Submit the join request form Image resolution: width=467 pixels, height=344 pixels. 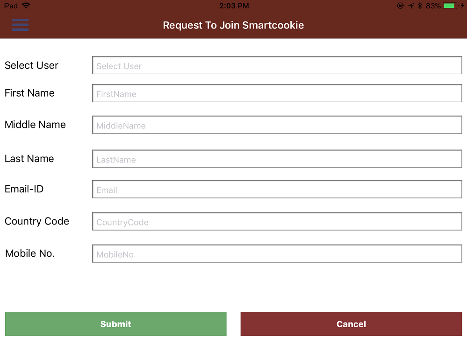(115, 324)
